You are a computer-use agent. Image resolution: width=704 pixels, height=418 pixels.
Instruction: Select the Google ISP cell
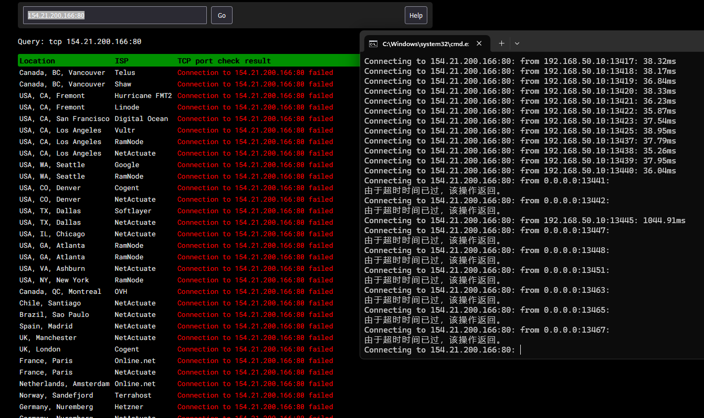tap(127, 165)
